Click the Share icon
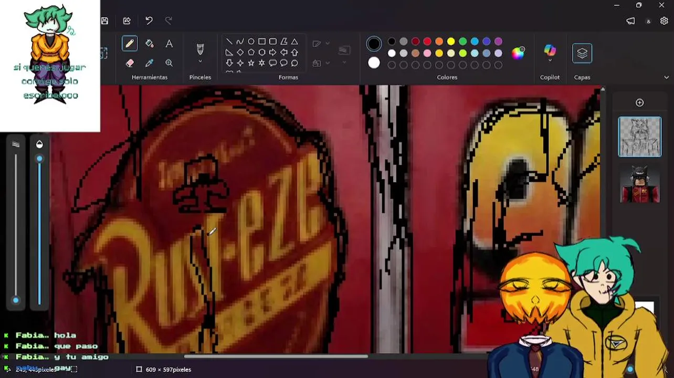This screenshot has width=674, height=378. 127,20
